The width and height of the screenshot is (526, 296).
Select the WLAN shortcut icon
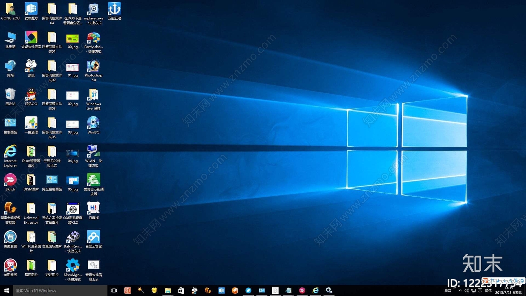point(94,156)
